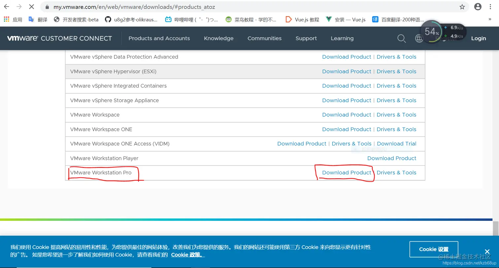The width and height of the screenshot is (499, 268).
Task: Stop page loading with the X button
Action: tap(32, 7)
